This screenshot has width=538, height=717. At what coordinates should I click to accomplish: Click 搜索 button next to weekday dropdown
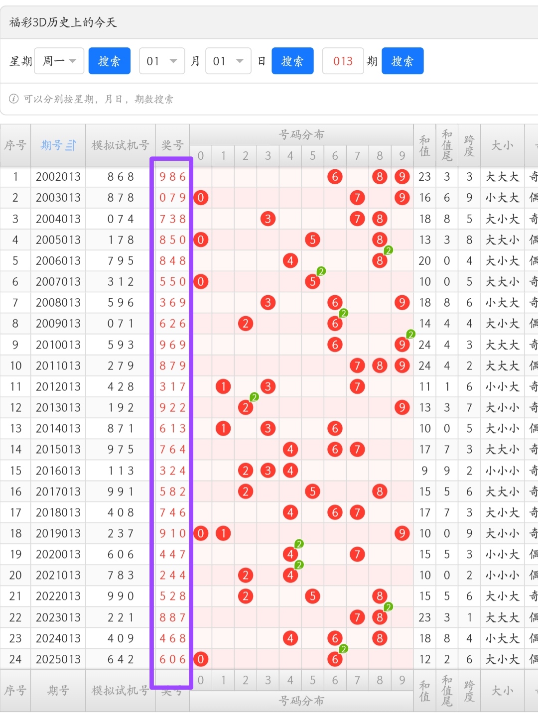point(110,61)
